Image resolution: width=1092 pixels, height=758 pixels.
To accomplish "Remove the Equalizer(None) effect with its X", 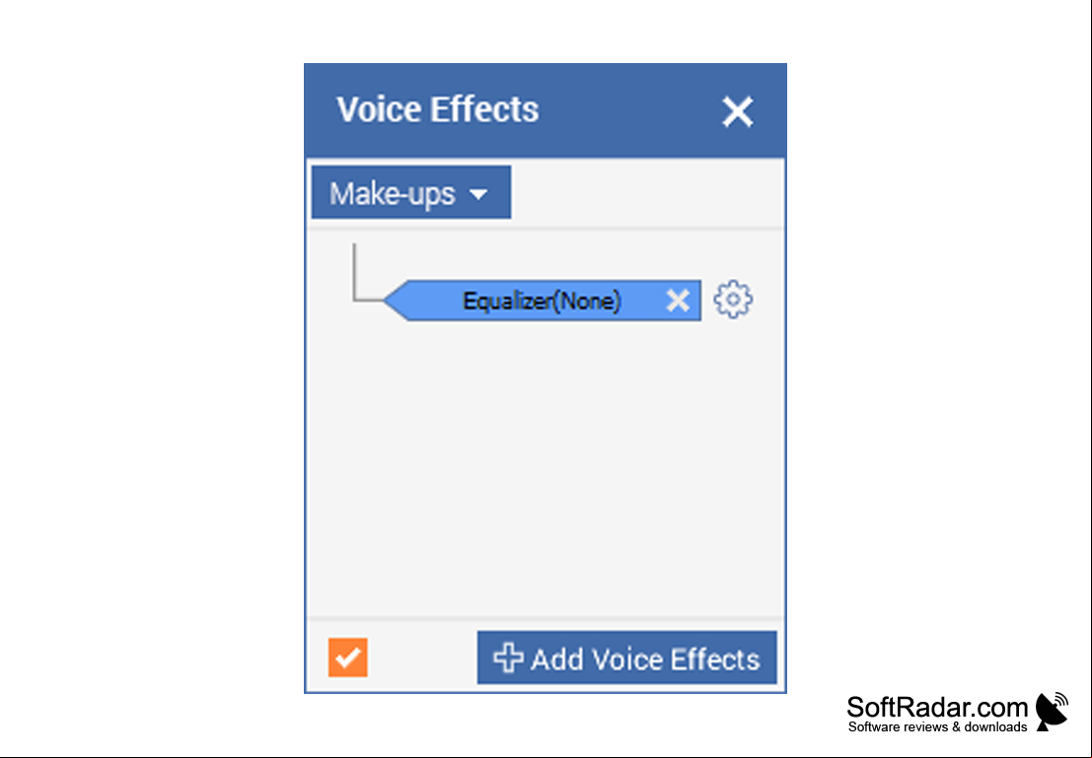I will [x=678, y=301].
